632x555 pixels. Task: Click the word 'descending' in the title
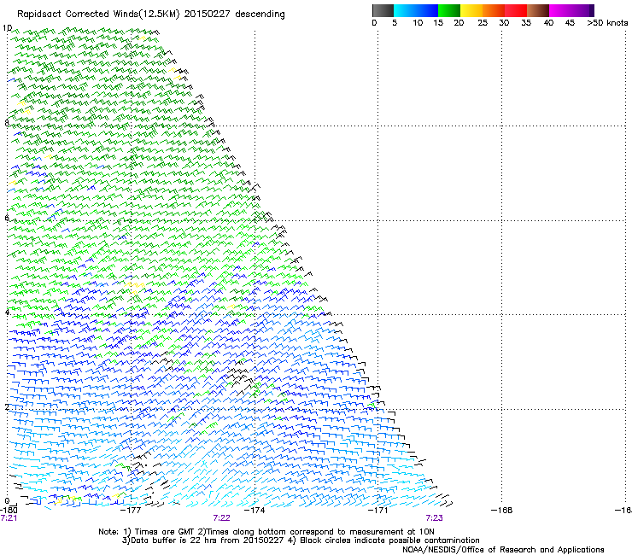[260, 15]
